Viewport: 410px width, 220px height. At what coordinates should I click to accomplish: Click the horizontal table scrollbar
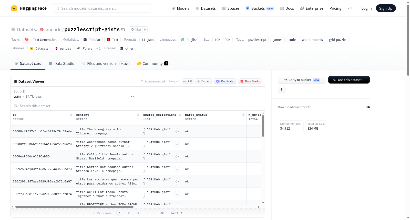(74, 207)
